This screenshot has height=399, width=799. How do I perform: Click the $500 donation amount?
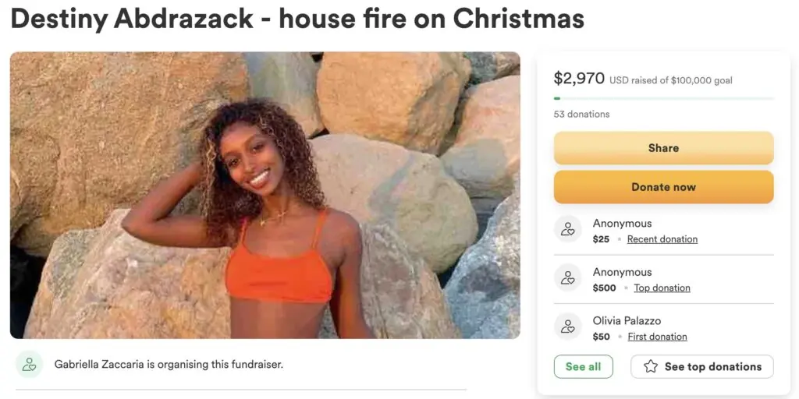(x=604, y=288)
